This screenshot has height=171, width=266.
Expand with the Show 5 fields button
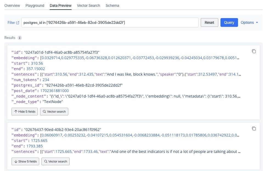pyautogui.click(x=25, y=161)
